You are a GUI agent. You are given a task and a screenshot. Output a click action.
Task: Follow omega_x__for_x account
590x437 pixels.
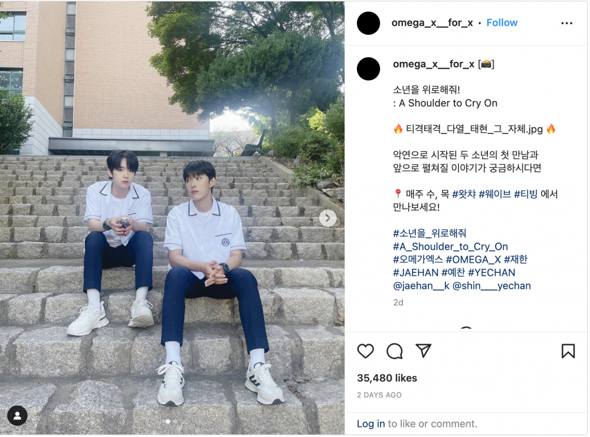point(501,22)
